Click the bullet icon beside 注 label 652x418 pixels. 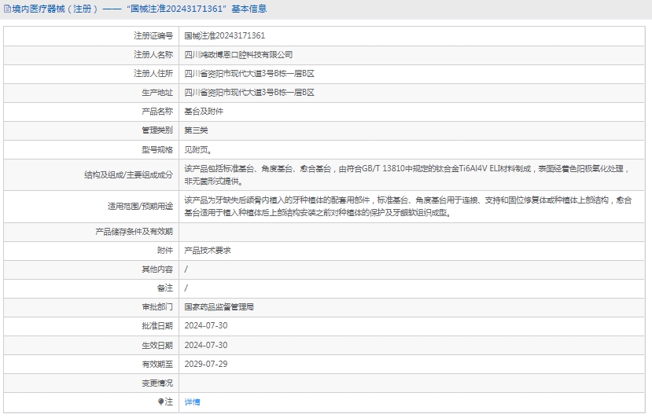tap(161, 401)
